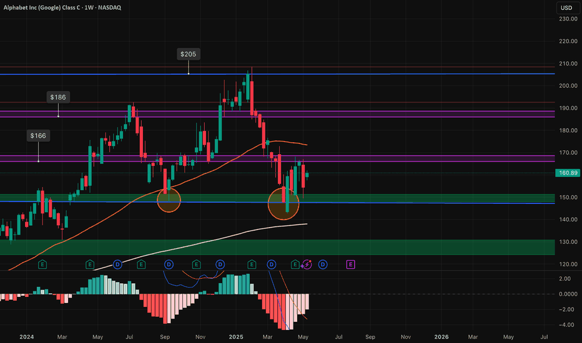Click the September 2024 dividend D marker
Screen dimensions: 582x343
pos(169,264)
